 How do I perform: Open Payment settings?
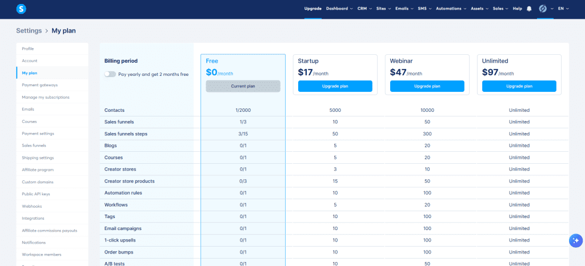[x=52, y=134]
